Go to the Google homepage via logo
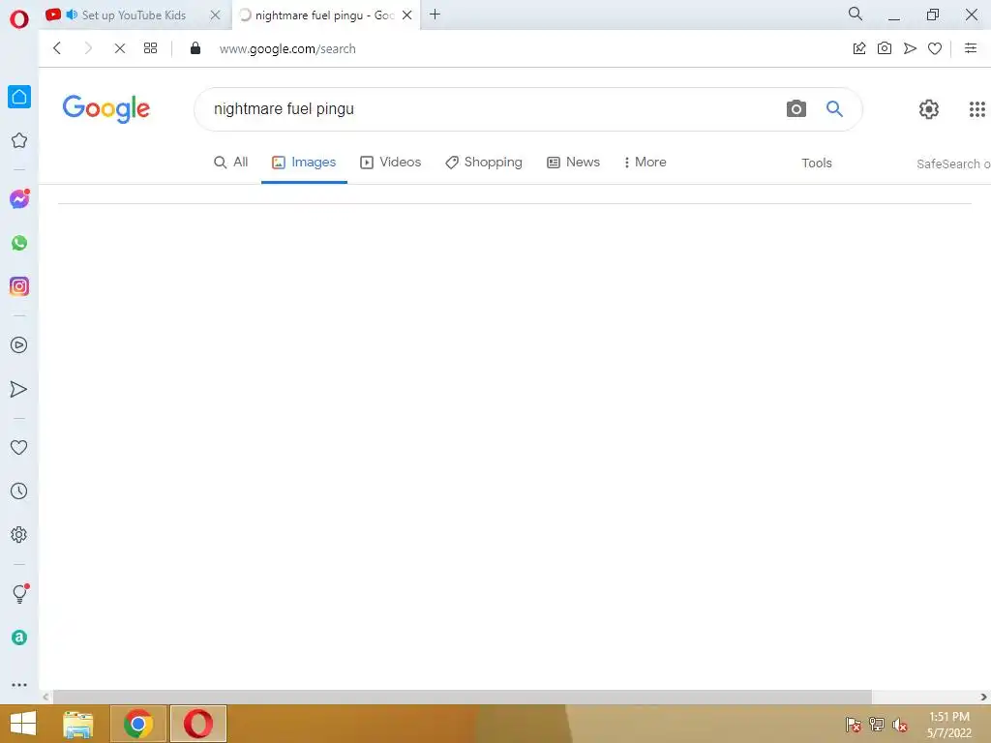 pyautogui.click(x=106, y=108)
